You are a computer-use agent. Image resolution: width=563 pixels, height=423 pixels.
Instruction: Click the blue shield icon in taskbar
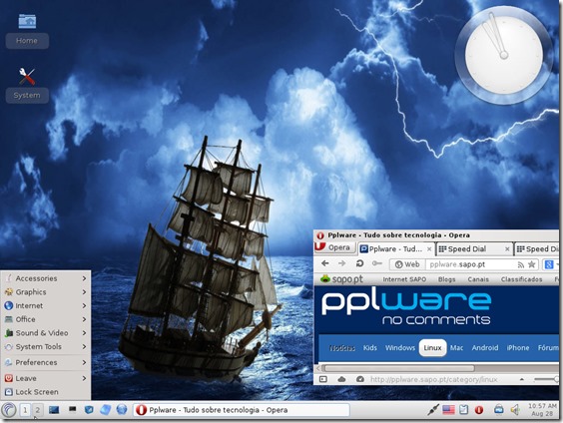coord(89,410)
